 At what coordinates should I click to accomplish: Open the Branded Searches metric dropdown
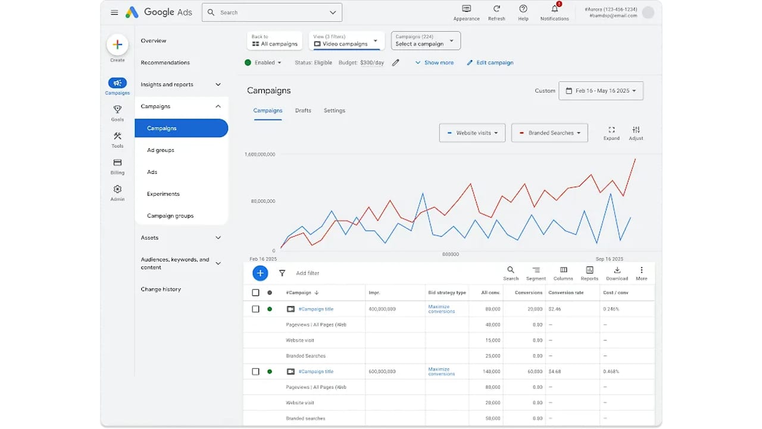[549, 133]
